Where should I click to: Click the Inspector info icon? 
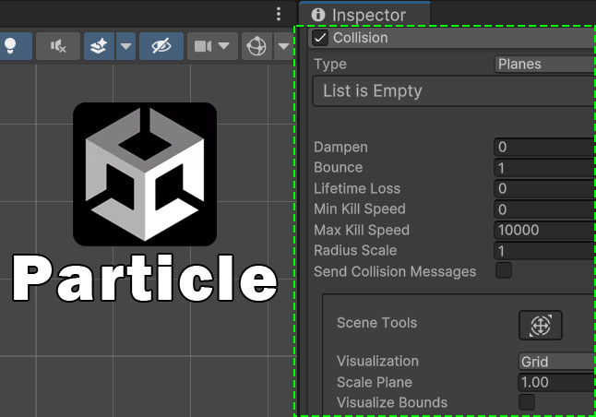point(318,15)
